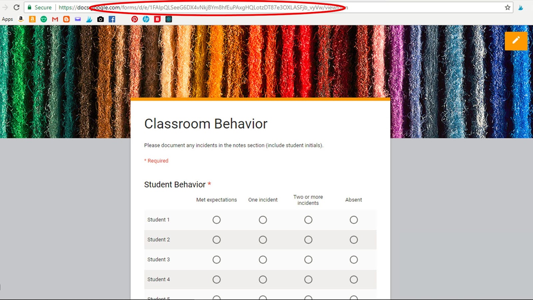
Task: Mark Student 2 as Absent
Action: click(353, 240)
